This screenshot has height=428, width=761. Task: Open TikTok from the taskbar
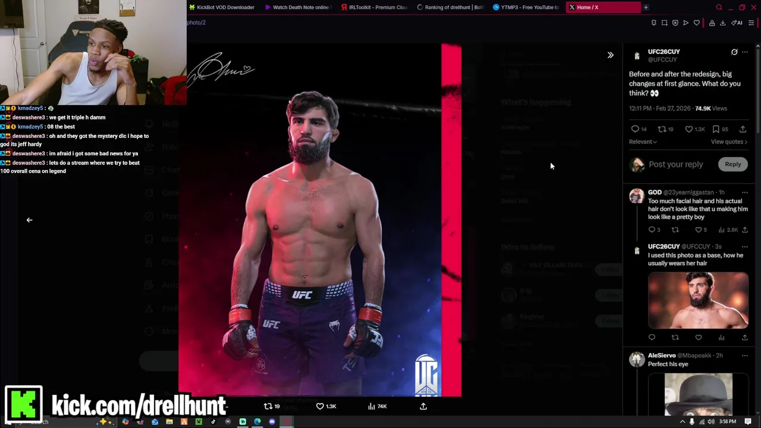213,422
